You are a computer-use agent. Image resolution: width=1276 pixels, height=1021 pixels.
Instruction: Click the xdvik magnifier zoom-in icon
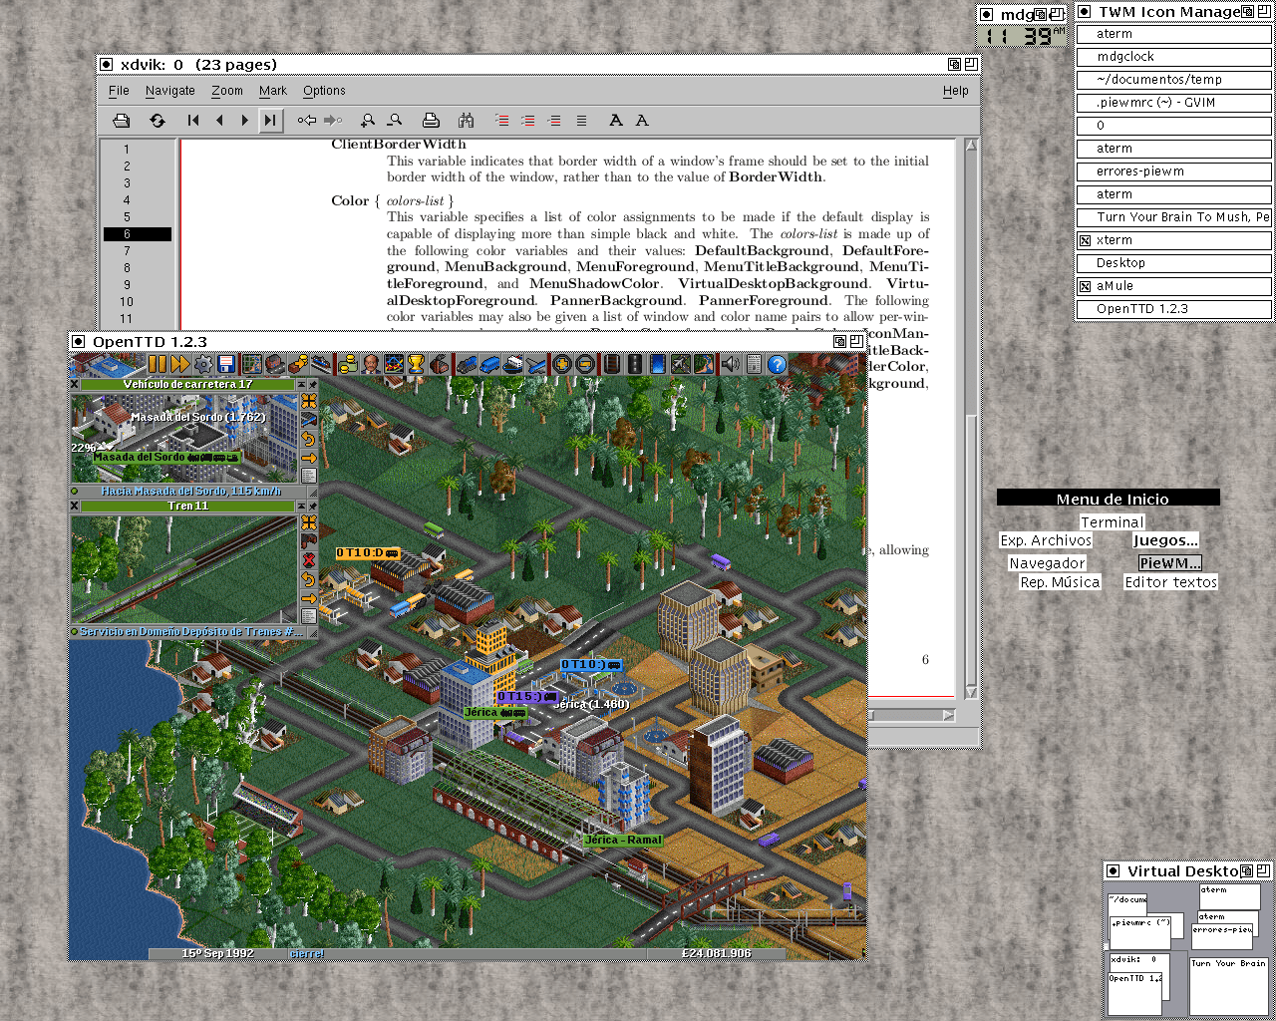tap(368, 121)
